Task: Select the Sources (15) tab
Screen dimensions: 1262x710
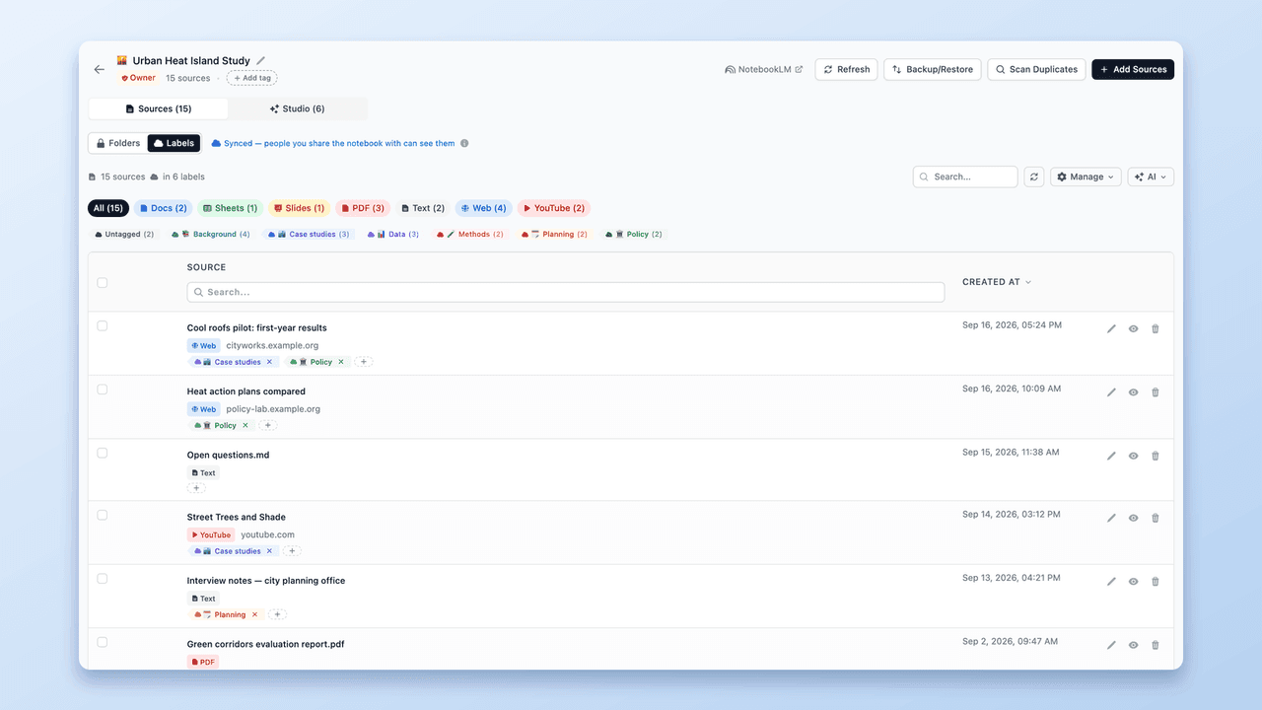Action: pyautogui.click(x=158, y=108)
